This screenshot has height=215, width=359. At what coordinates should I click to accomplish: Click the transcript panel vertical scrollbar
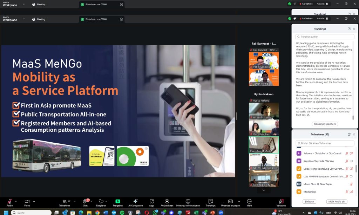(x=353, y=118)
